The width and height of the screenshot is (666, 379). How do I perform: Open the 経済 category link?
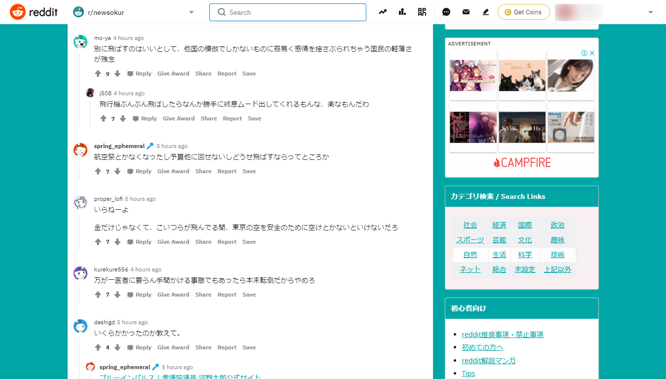tap(499, 225)
